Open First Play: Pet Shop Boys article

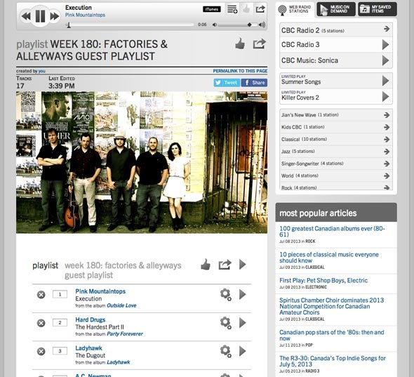(323, 280)
